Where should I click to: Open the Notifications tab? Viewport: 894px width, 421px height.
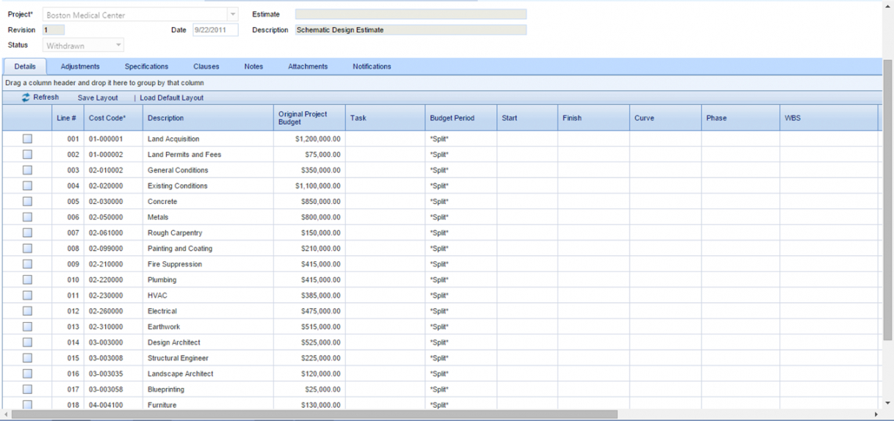(x=372, y=67)
